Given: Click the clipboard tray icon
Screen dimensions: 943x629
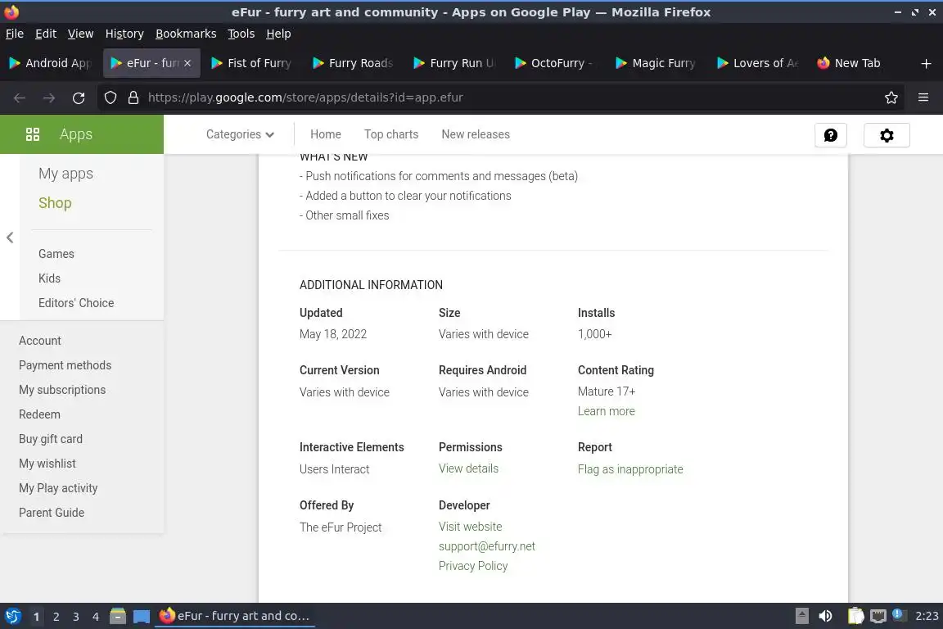Looking at the screenshot, I should point(855,616).
